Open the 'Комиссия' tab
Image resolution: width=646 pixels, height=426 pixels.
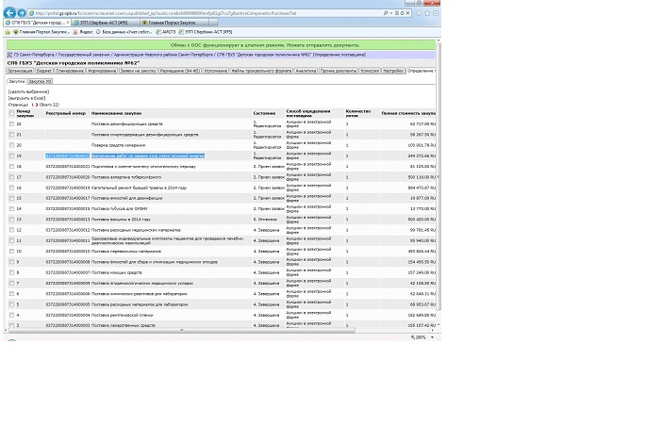click(x=370, y=71)
